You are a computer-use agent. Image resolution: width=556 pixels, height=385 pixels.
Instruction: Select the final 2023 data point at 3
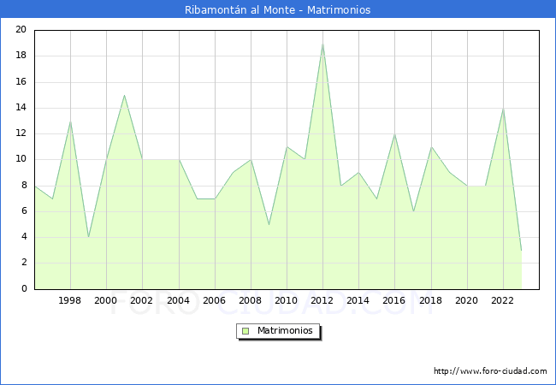pyautogui.click(x=521, y=250)
